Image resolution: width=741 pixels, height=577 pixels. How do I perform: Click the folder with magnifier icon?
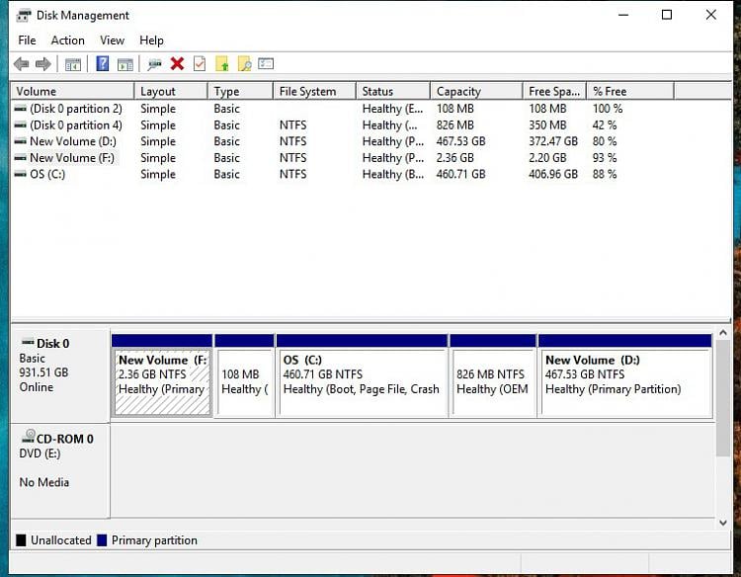(244, 64)
